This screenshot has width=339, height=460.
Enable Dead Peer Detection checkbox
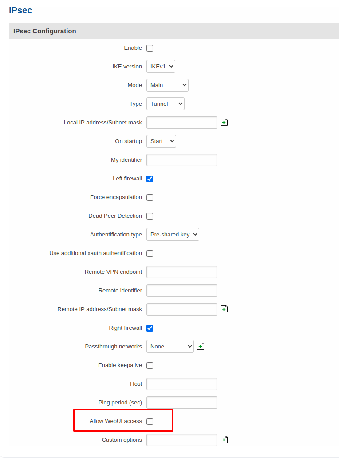tap(150, 216)
